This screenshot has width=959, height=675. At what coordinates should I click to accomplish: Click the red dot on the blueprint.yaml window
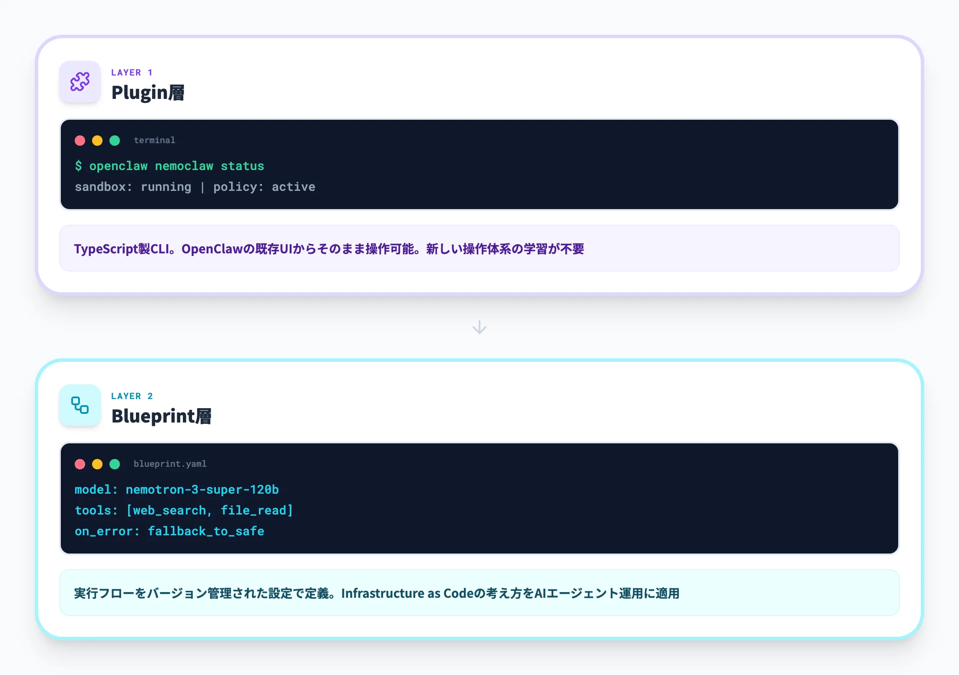80,464
